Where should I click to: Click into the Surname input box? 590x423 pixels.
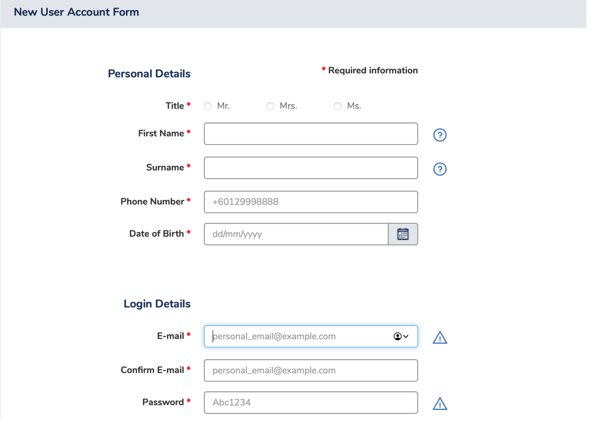311,168
